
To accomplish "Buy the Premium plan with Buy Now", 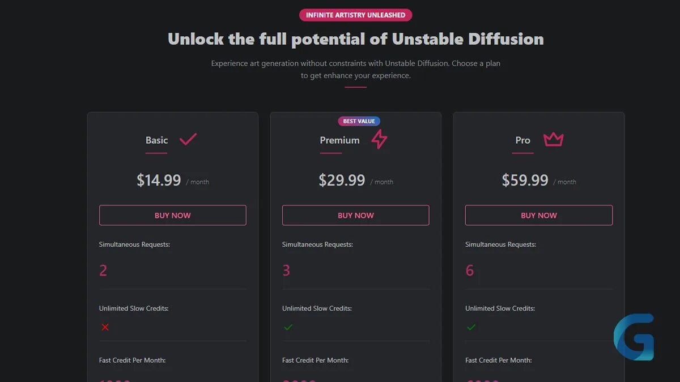I will [x=356, y=215].
